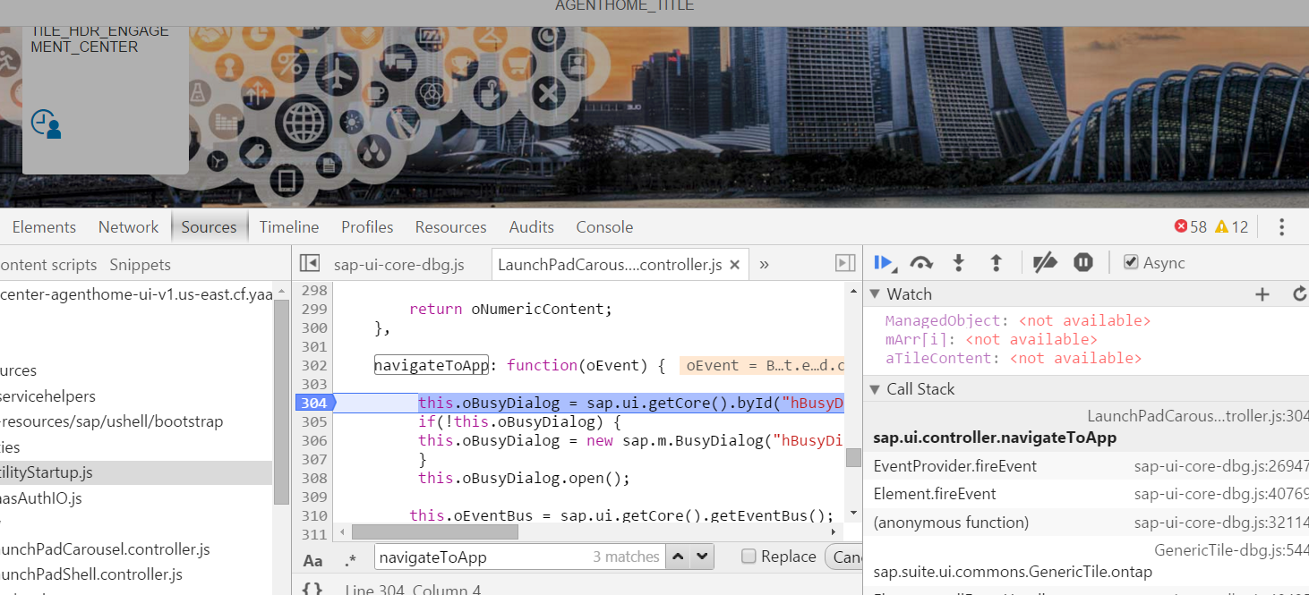
Task: Click the yellow warning count 12
Action: point(1231,227)
